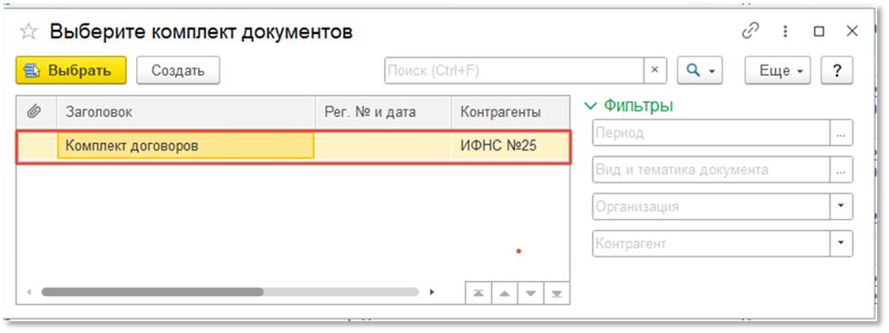Open Вид и тематика документа ellipsis picker
Viewport: 889px width, 333px height.
click(842, 170)
